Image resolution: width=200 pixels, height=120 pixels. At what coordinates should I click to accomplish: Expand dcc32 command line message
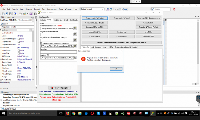point(1,100)
